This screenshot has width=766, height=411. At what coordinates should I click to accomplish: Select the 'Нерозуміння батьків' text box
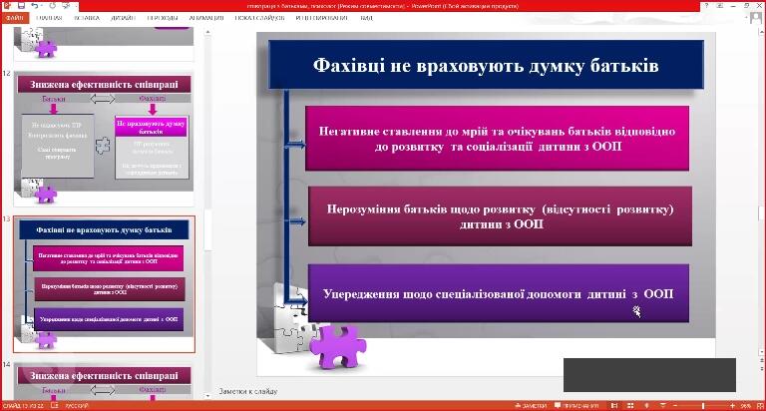point(501,216)
